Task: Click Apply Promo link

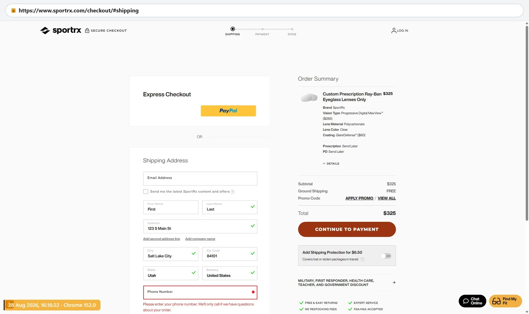Action: [x=359, y=198]
